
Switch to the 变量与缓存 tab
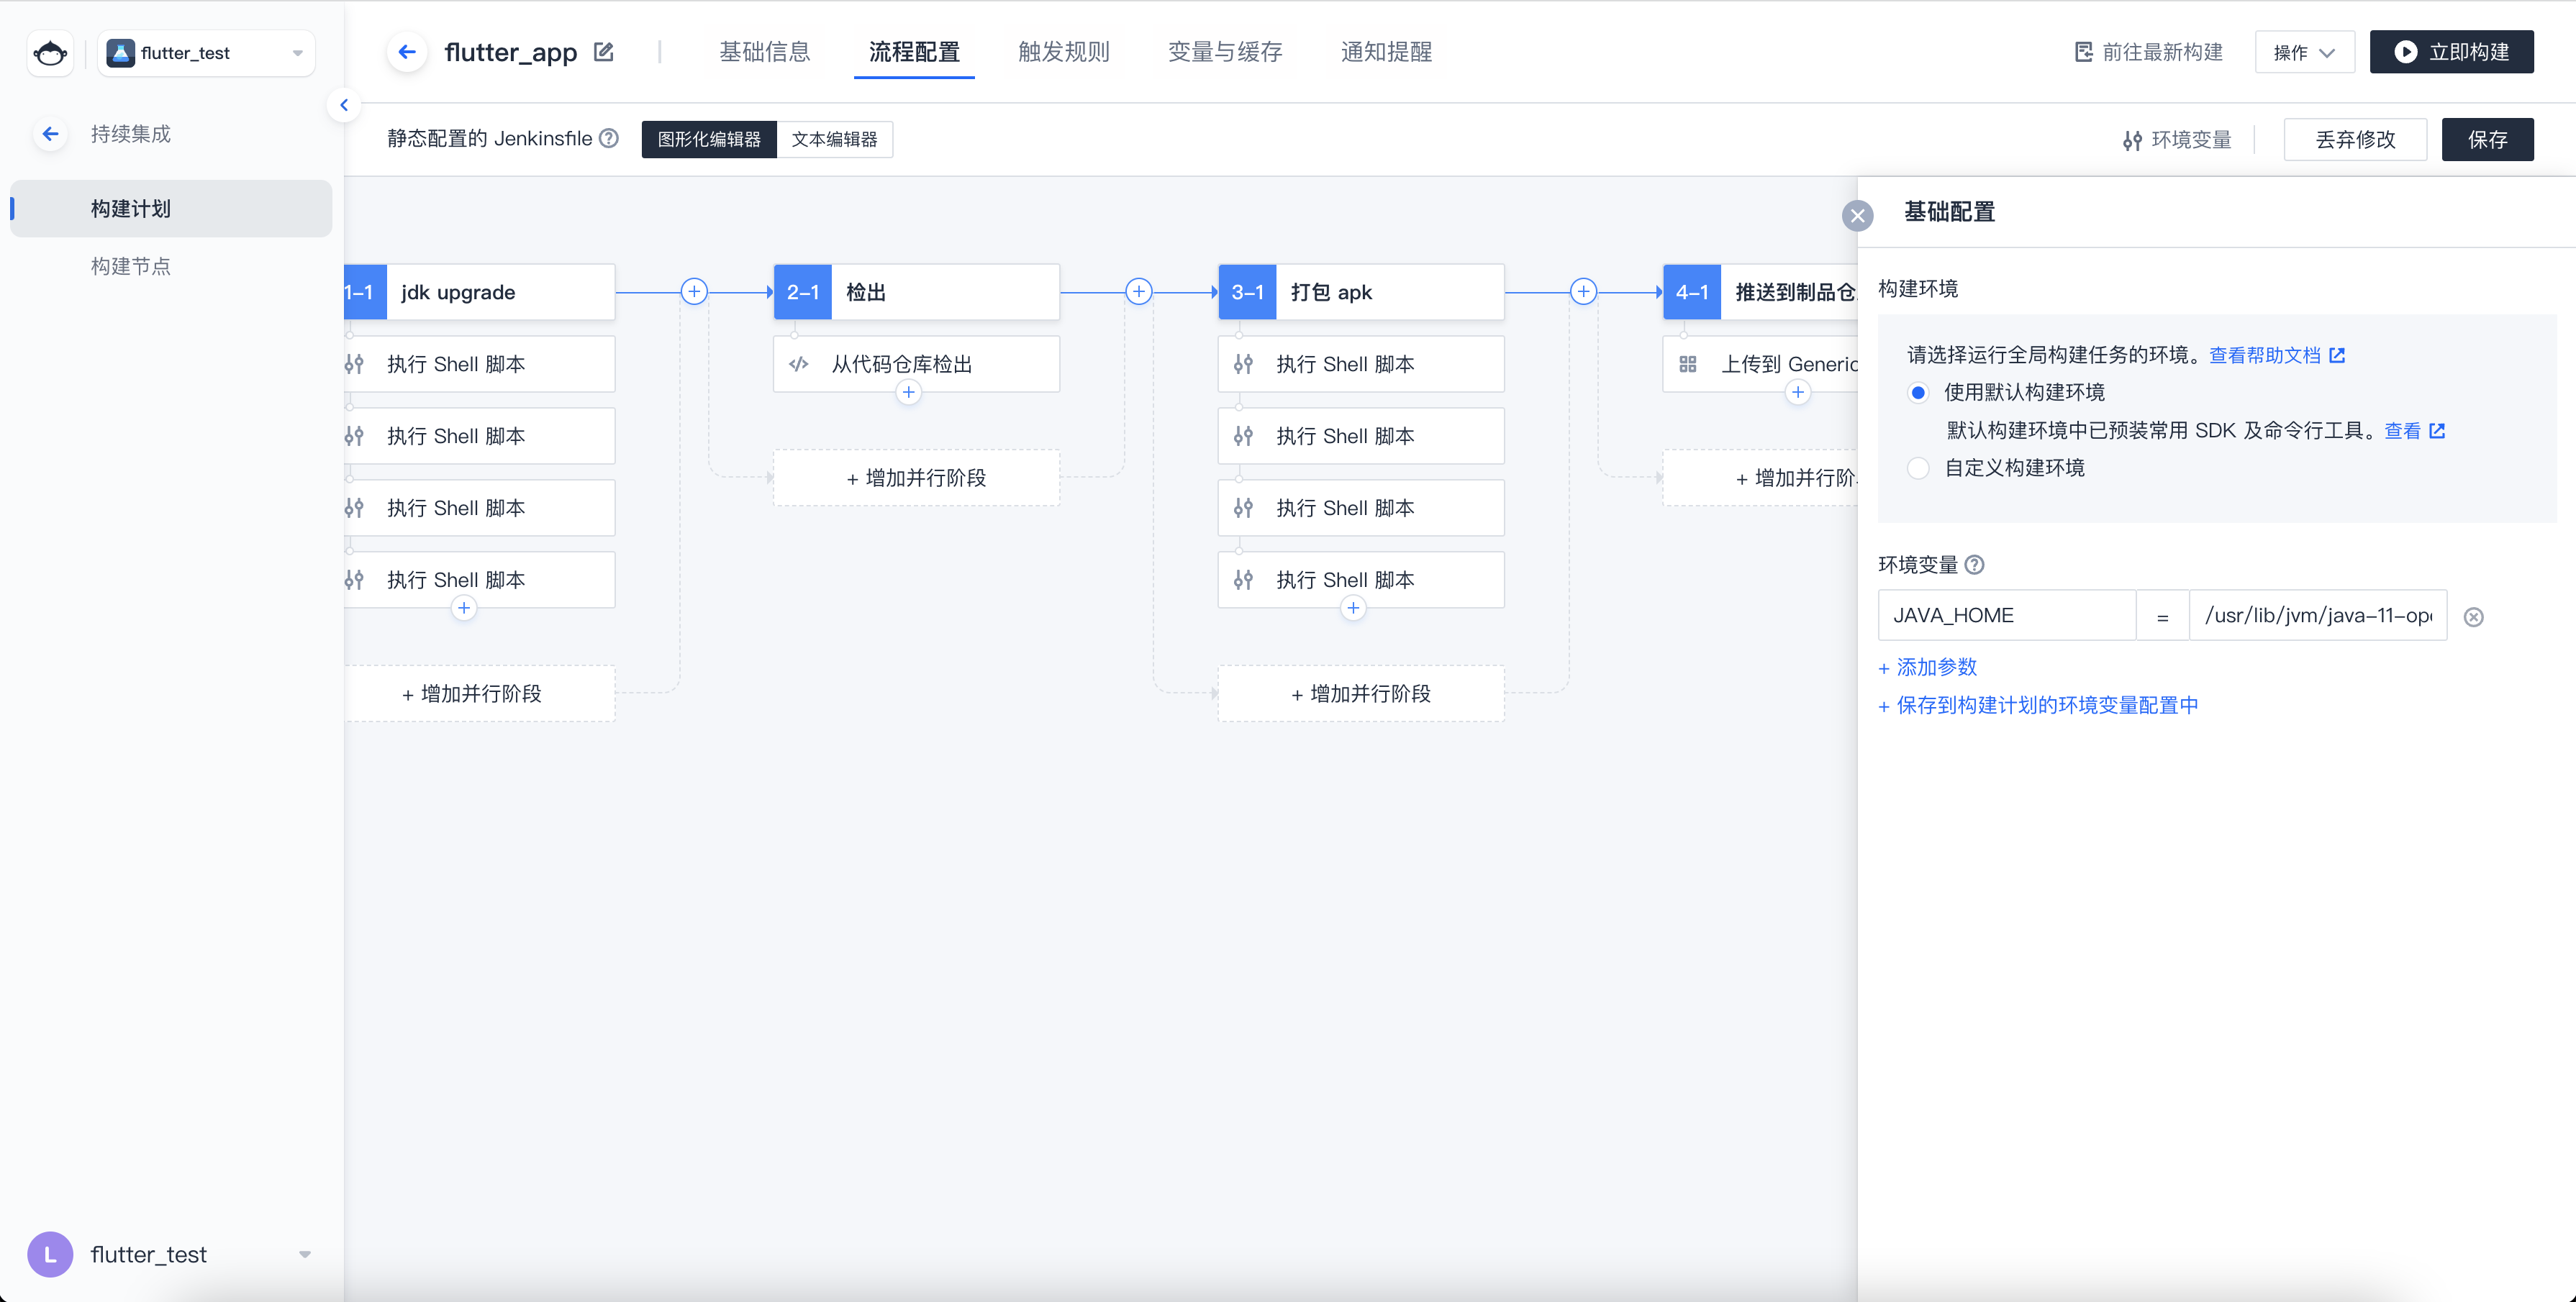pyautogui.click(x=1225, y=52)
